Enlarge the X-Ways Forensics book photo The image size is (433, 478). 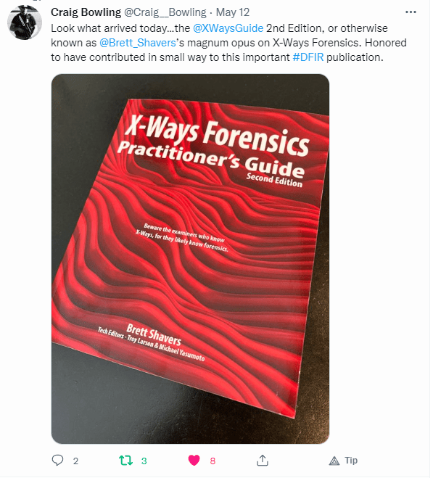click(x=190, y=258)
